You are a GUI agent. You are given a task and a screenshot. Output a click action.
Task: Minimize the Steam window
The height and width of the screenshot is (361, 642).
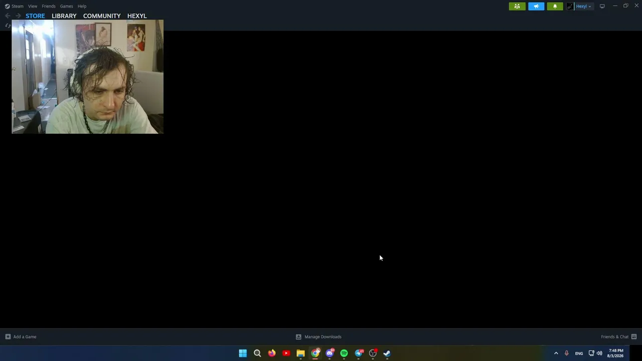[x=615, y=6]
